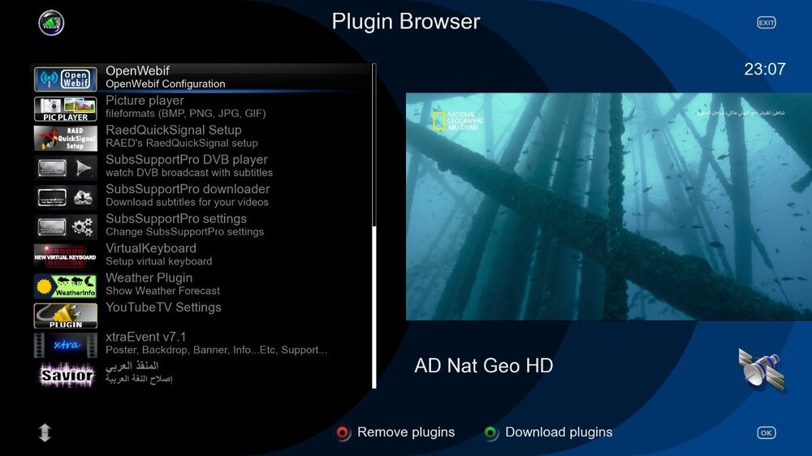Click the SubsSupportPro DVB player icon

pos(65,168)
